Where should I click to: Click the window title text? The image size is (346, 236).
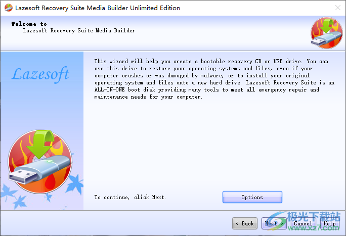point(98,8)
